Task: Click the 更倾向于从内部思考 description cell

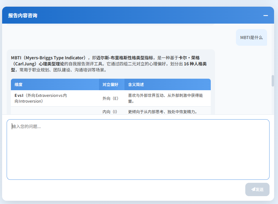Action: (163, 112)
